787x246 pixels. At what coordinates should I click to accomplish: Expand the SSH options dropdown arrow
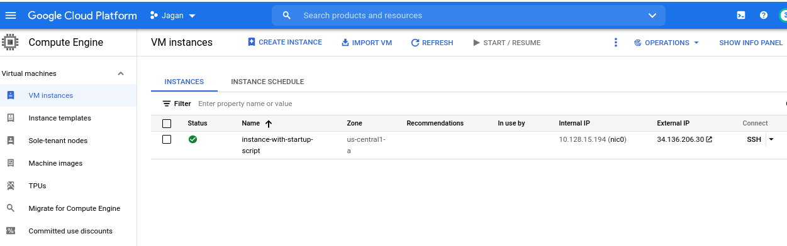click(771, 139)
